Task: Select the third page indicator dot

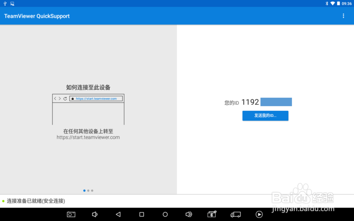Action: [92, 191]
